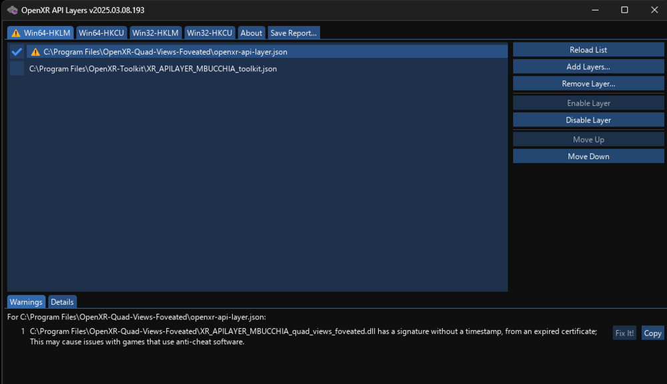Click the Enable Layer button
This screenshot has width=667, height=384.
588,103
